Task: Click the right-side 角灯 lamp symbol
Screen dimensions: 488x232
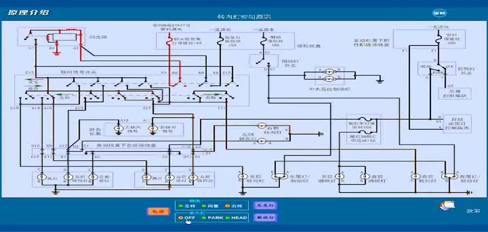Action: tap(145, 177)
